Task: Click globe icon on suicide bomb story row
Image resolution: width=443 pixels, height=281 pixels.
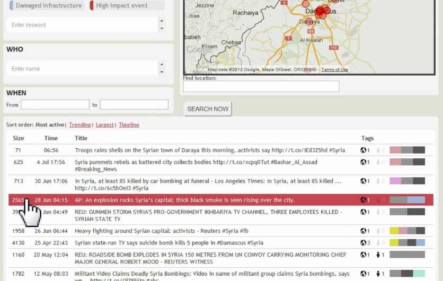Action: point(363,243)
